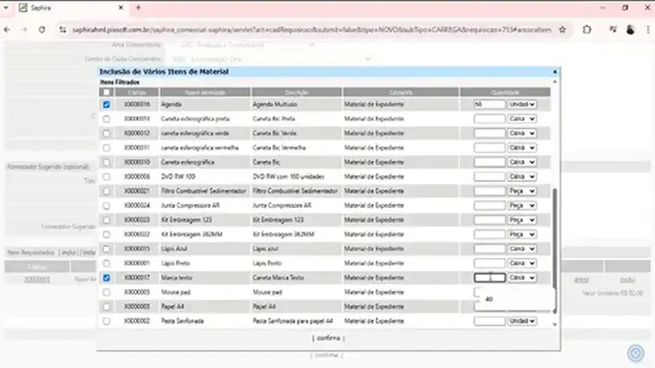
Task: Open the unit dropdown for Agenda
Action: pos(522,104)
